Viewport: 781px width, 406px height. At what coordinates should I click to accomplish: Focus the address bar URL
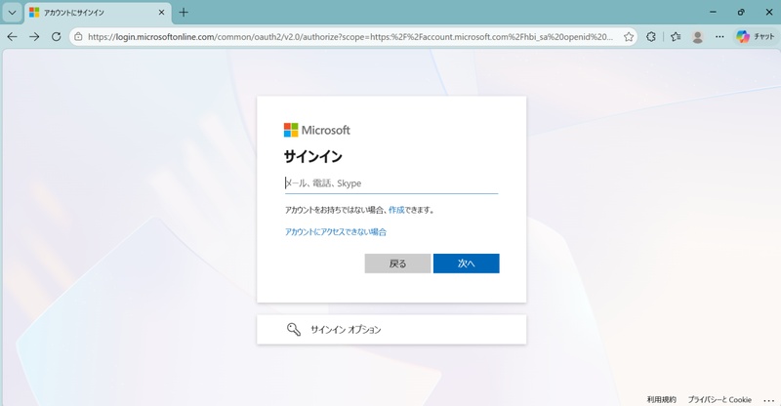tap(350, 36)
